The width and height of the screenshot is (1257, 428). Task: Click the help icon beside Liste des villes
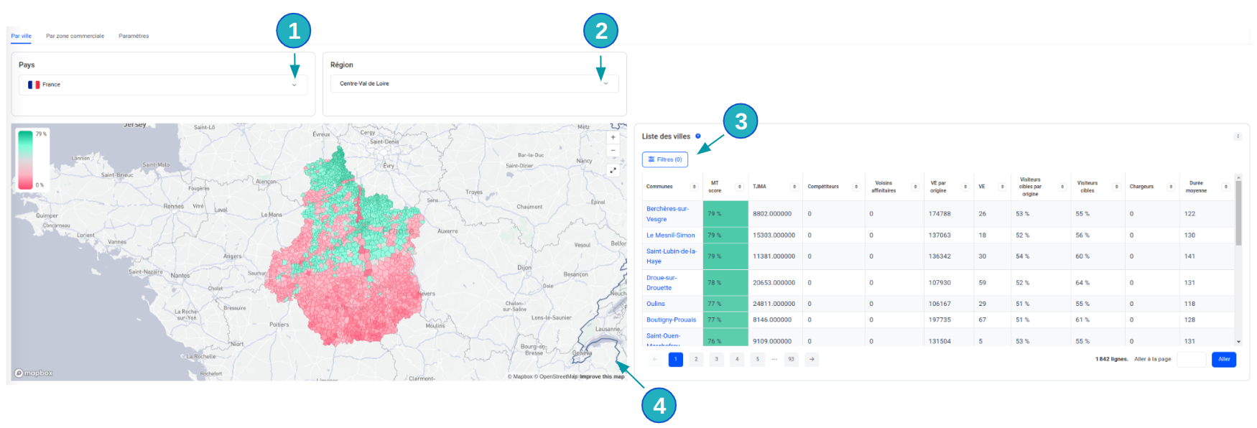pyautogui.click(x=697, y=136)
